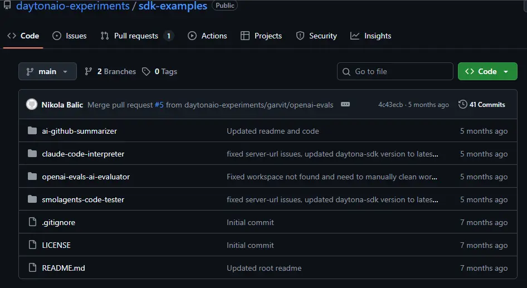This screenshot has width=527, height=288.
Task: Click the history clock icon by Commits
Action: [463, 104]
